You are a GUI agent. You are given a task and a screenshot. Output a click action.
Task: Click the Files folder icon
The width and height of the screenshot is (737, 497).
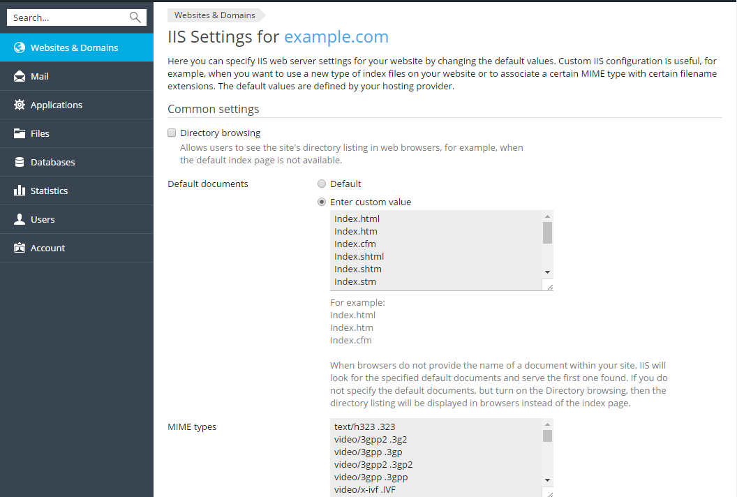click(x=19, y=134)
